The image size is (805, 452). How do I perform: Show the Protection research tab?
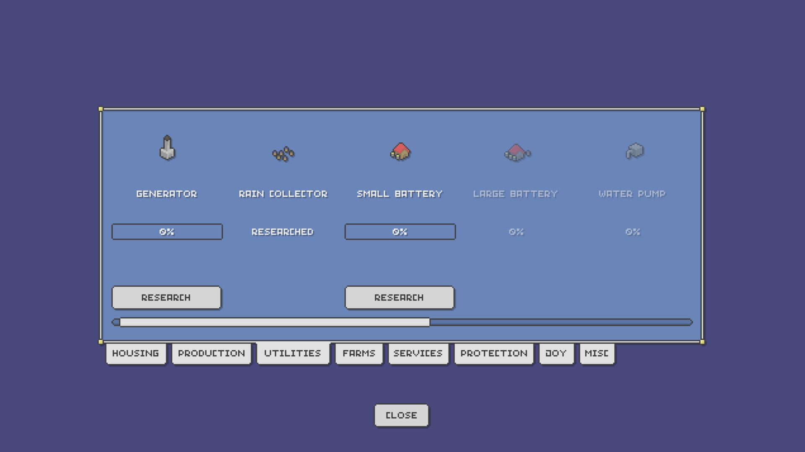[x=493, y=354]
